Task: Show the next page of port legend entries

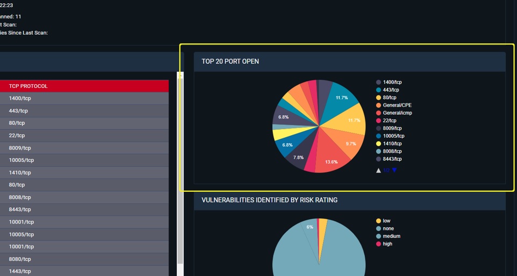Action: click(394, 170)
